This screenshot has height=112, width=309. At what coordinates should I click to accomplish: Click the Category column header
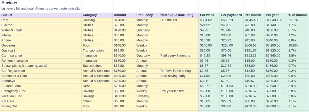tap(97, 15)
